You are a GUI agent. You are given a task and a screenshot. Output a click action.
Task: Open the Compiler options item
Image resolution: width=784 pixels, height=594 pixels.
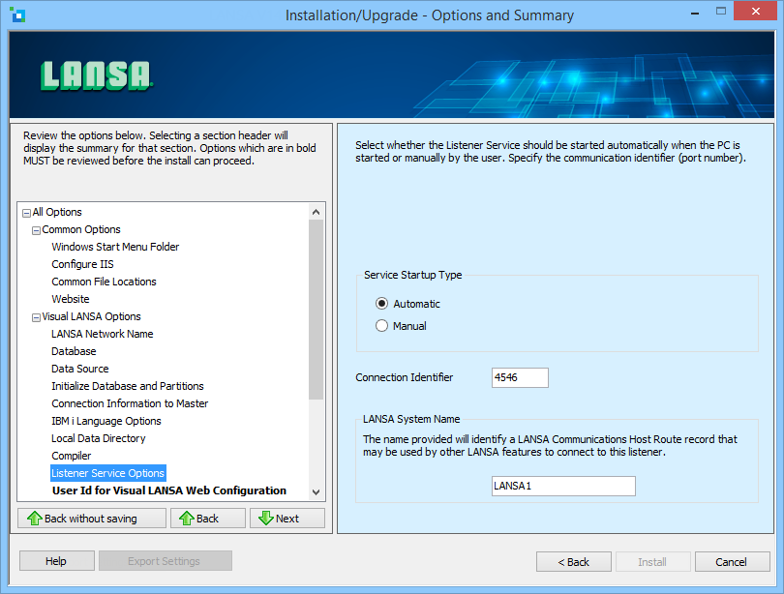(71, 456)
